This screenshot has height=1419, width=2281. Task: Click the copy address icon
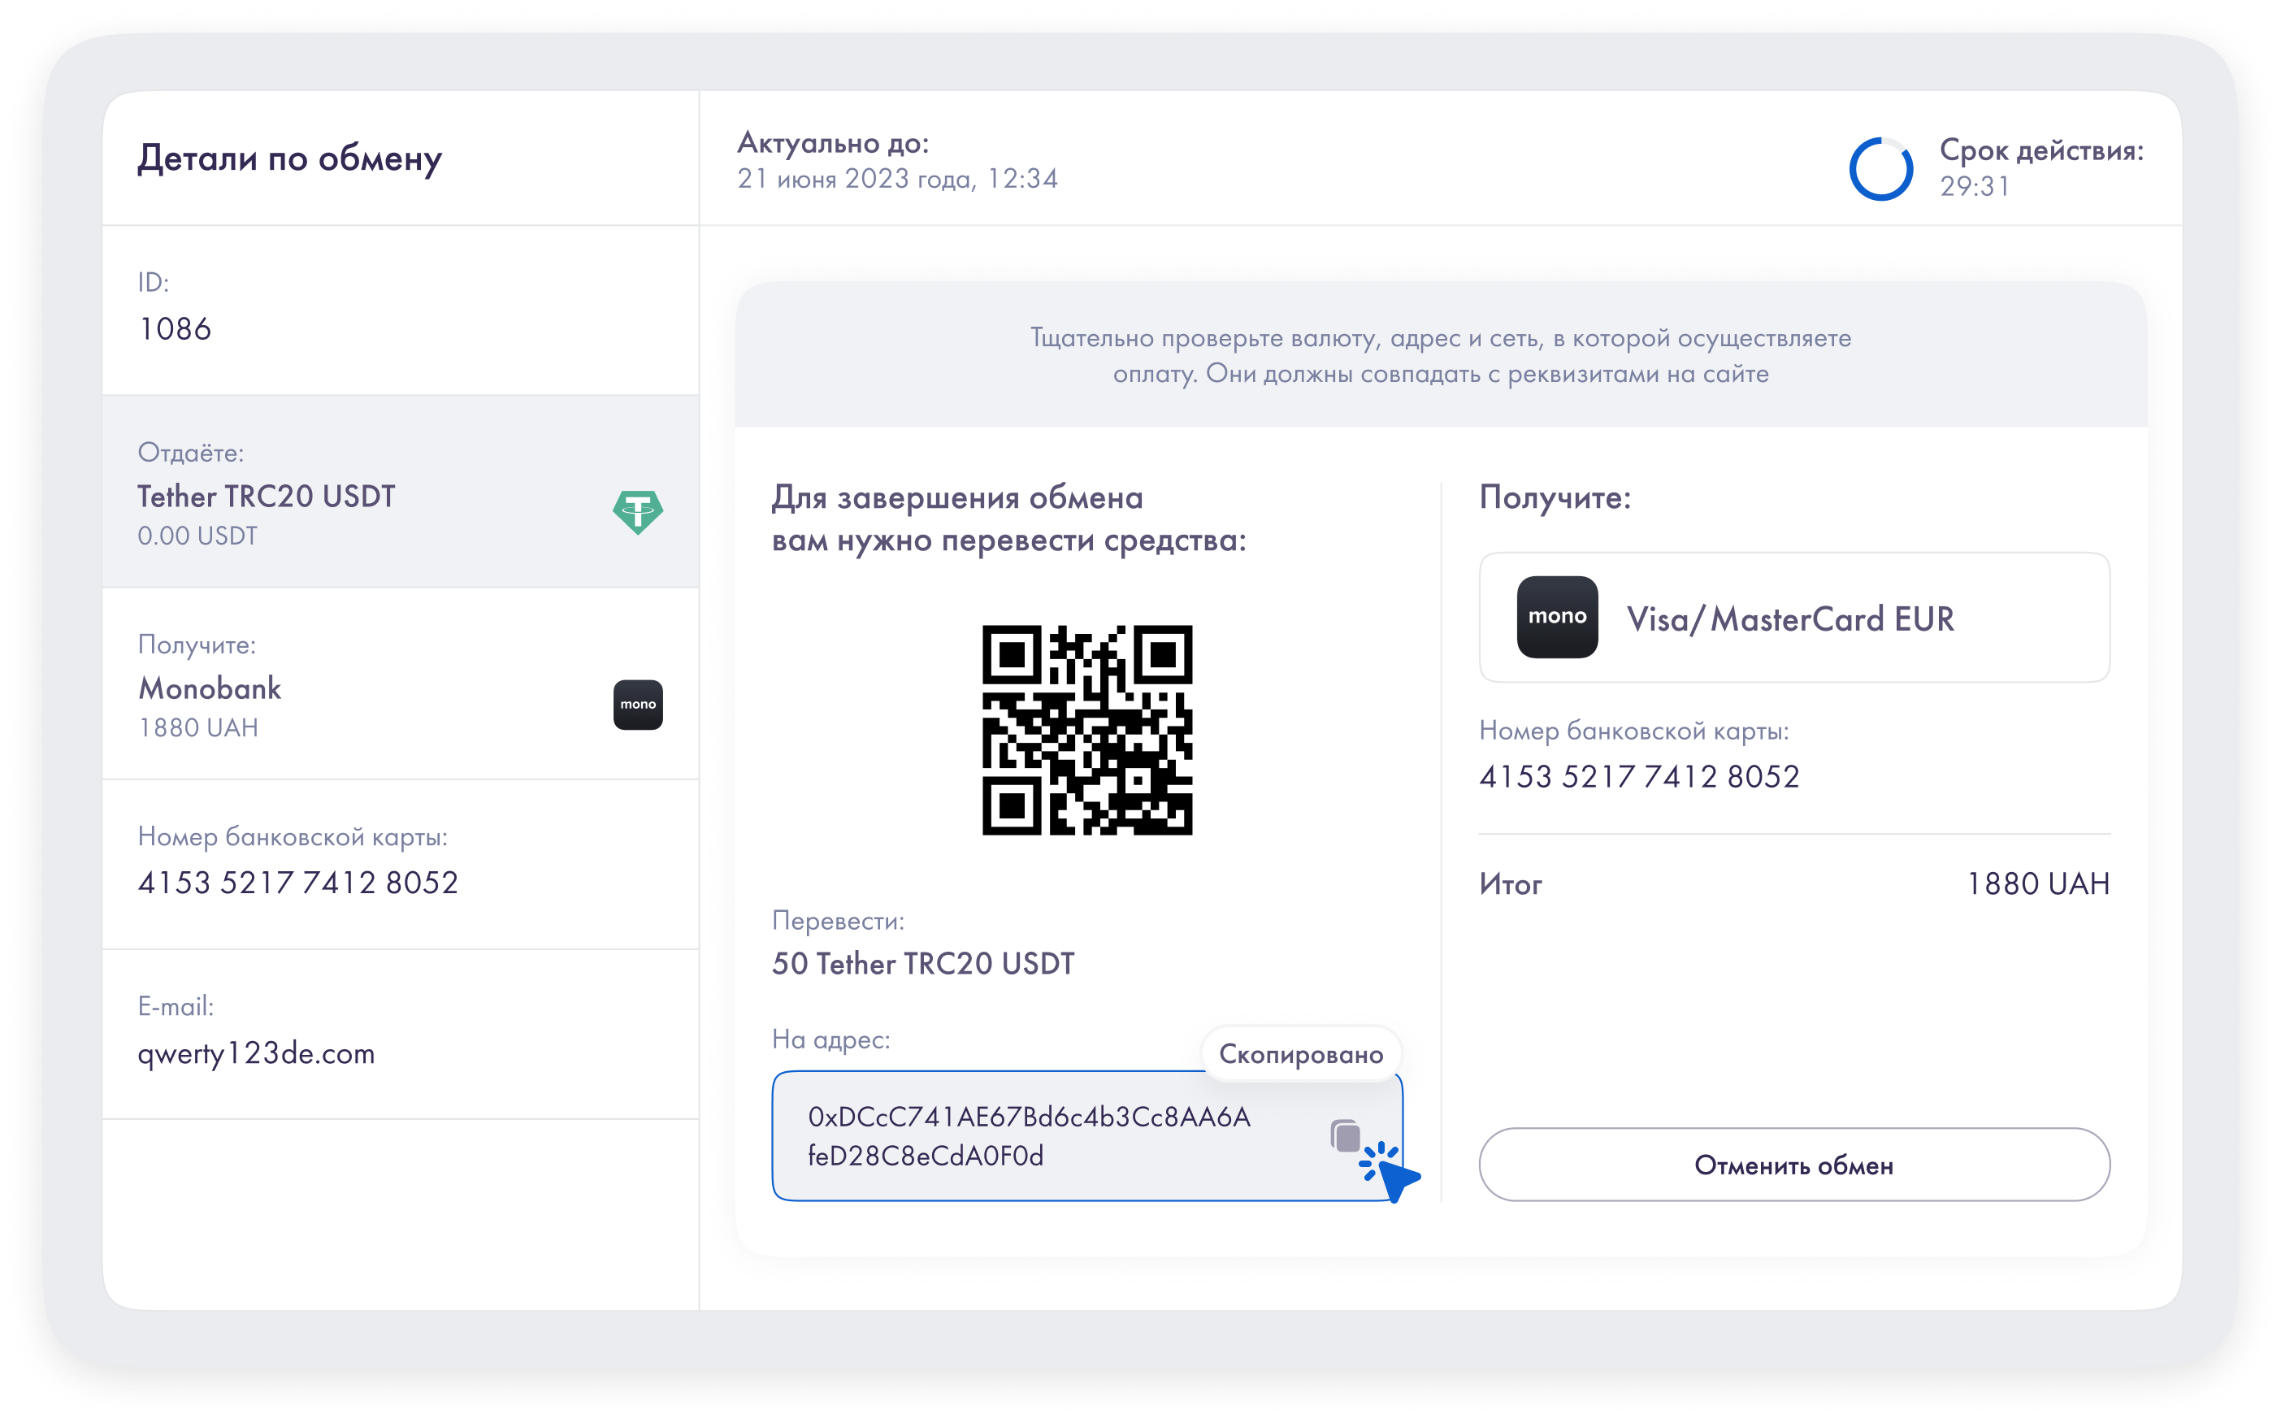pyautogui.click(x=1345, y=1135)
